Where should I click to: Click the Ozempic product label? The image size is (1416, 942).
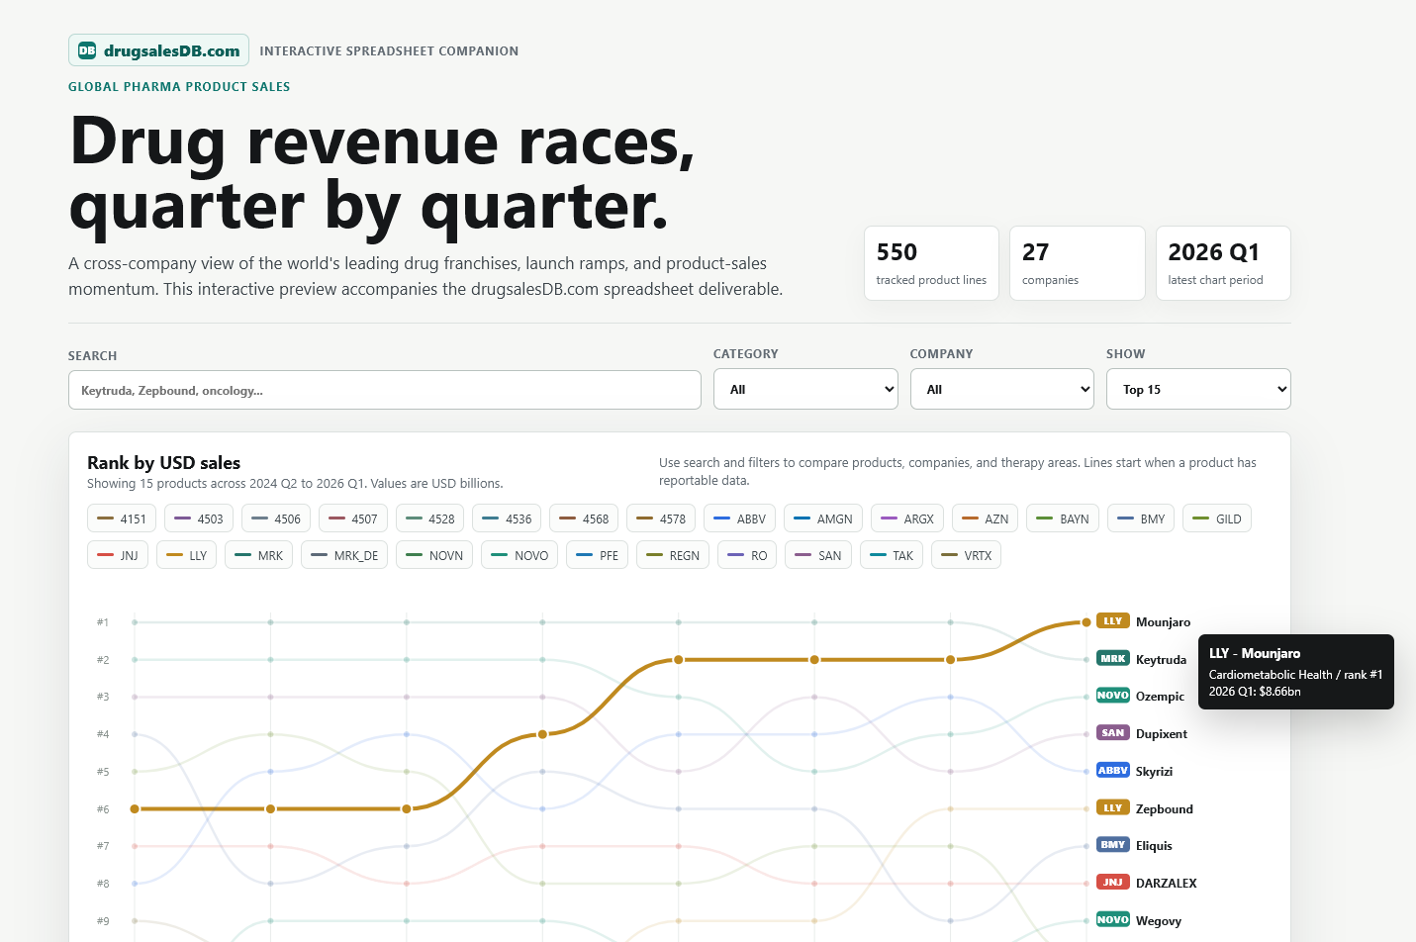tap(1160, 697)
